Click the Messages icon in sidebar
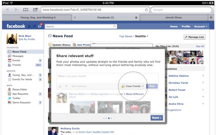 point(9,56)
